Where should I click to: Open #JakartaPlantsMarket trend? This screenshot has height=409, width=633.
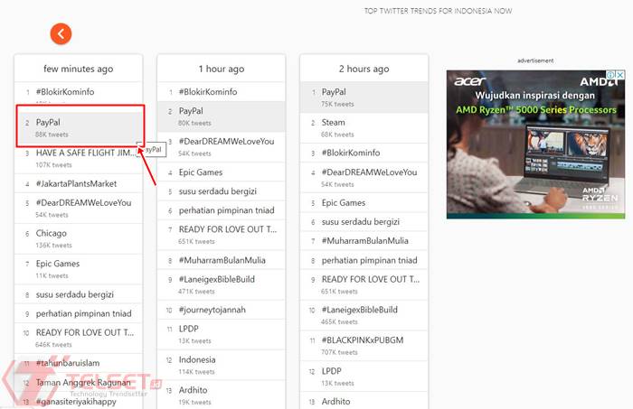(x=79, y=184)
